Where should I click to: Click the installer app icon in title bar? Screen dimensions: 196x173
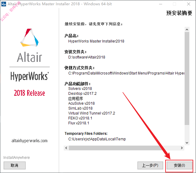point(4,4)
